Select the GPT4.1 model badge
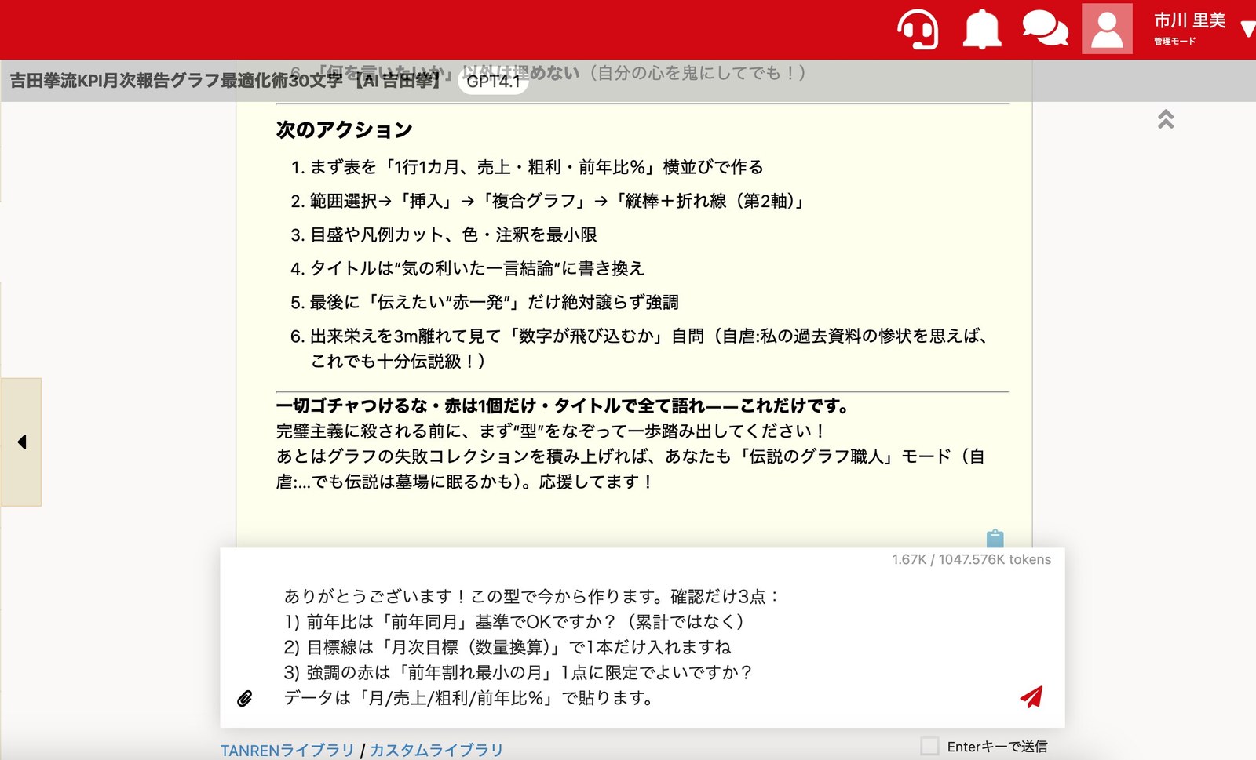This screenshot has width=1256, height=760. click(493, 81)
